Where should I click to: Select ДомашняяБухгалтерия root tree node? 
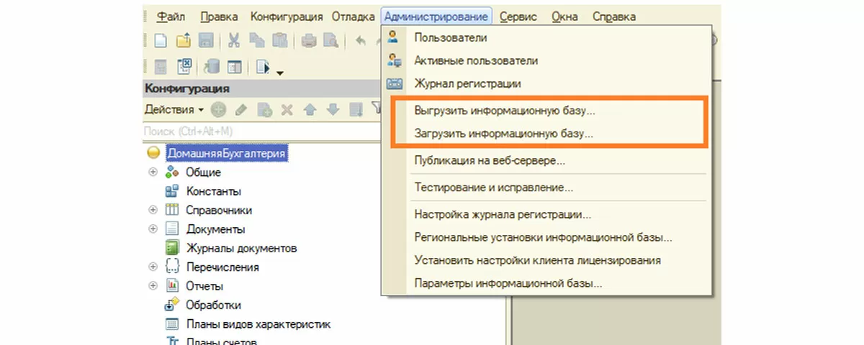click(227, 153)
